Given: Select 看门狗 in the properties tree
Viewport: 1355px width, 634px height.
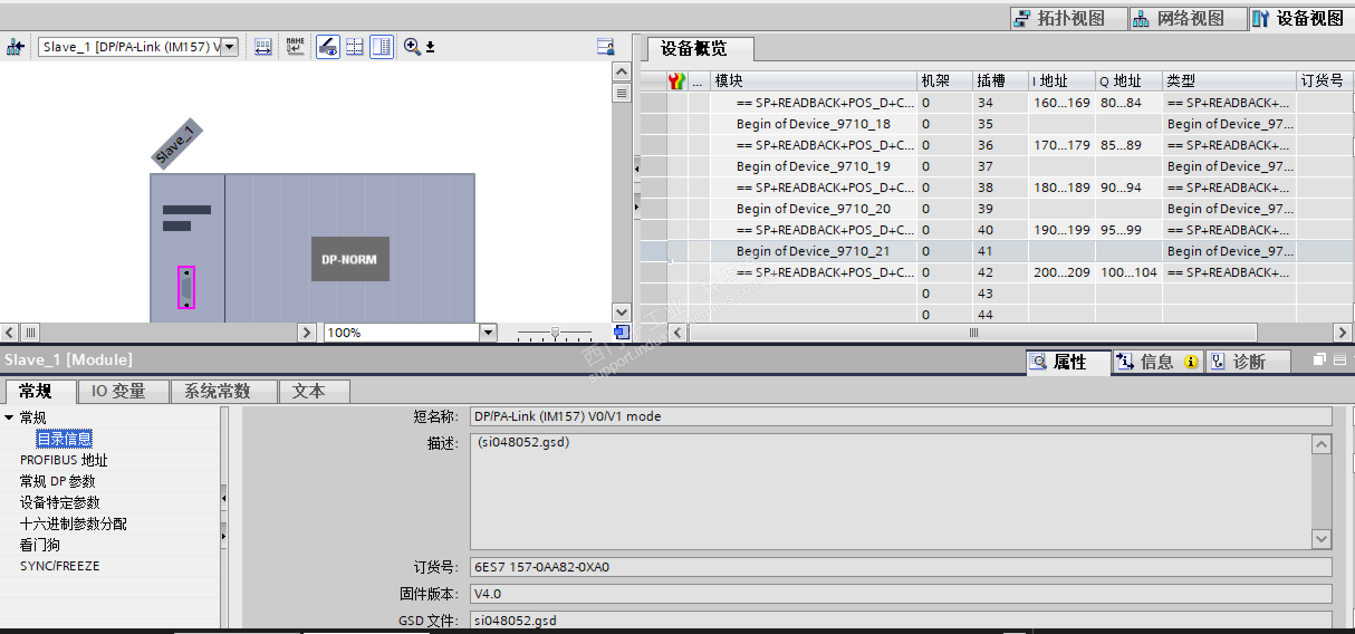Looking at the screenshot, I should (x=40, y=545).
